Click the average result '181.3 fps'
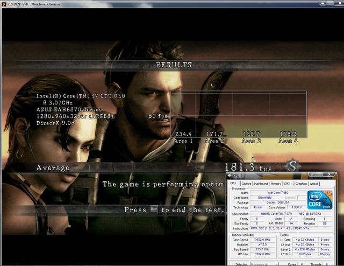This screenshot has height=266, width=344. tap(248, 167)
